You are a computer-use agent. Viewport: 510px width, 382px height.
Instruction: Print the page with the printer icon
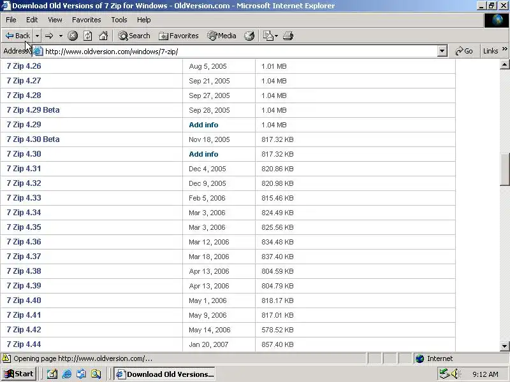pyautogui.click(x=288, y=36)
